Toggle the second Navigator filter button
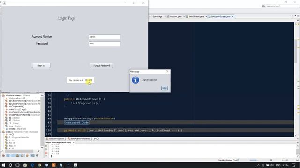Screen dimensions: 300x168 click(x=8, y=155)
